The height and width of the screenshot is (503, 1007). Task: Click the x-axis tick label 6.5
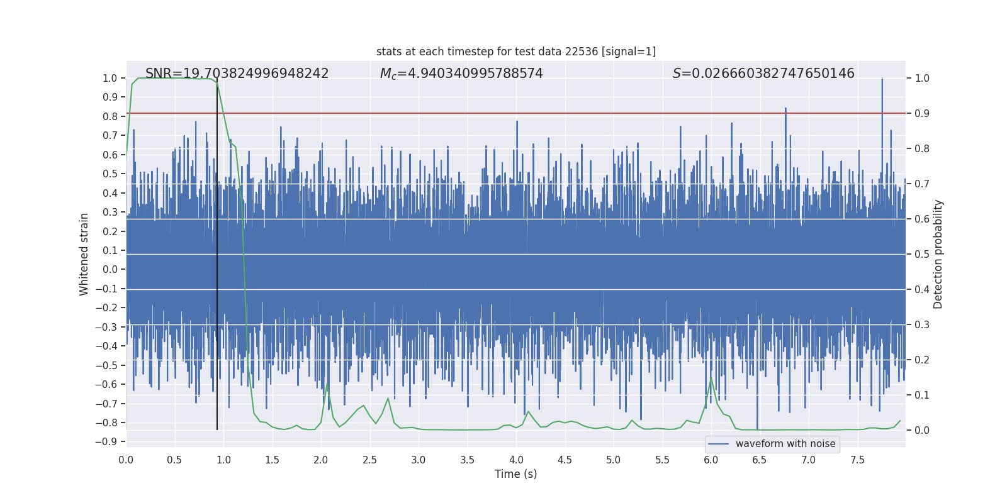(760, 460)
